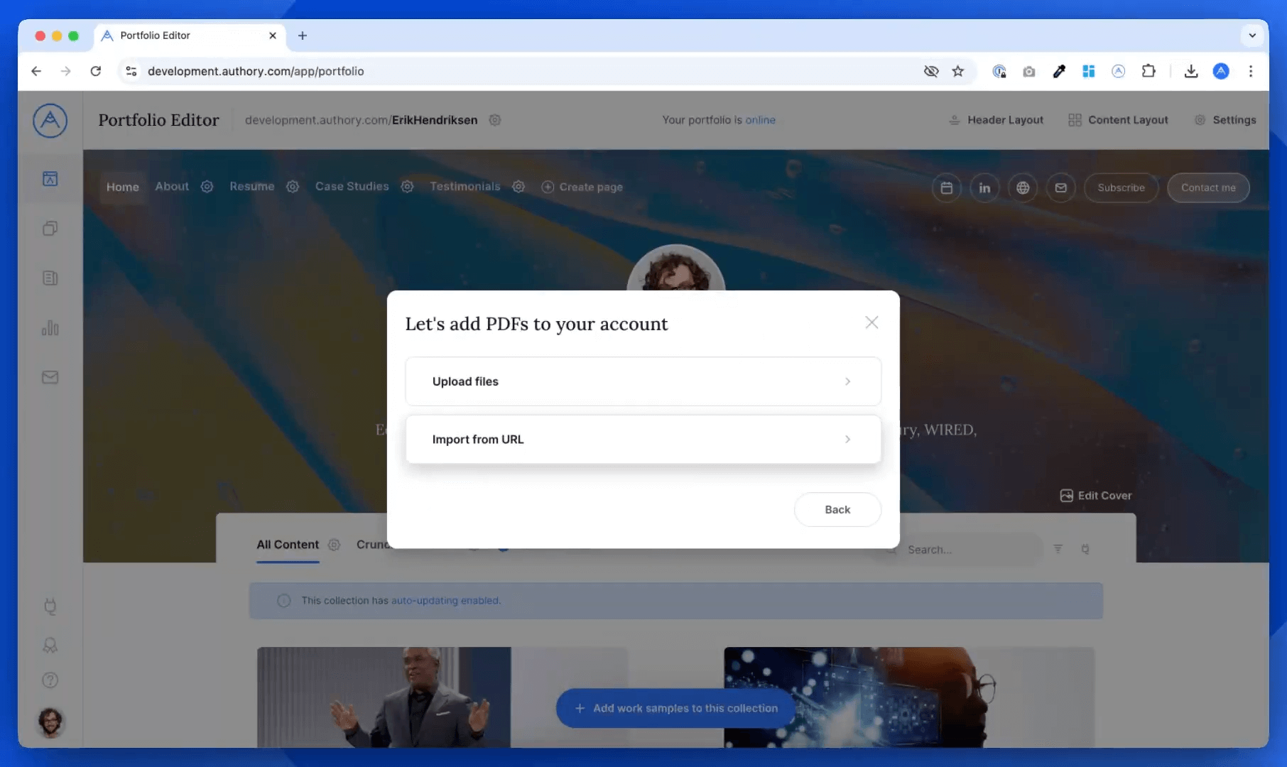The image size is (1287, 767).
Task: Select the Home page tab
Action: pyautogui.click(x=123, y=187)
